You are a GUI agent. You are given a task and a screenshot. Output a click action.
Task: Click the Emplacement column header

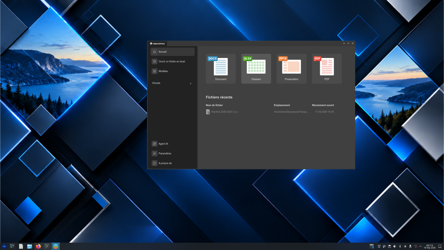tap(282, 105)
